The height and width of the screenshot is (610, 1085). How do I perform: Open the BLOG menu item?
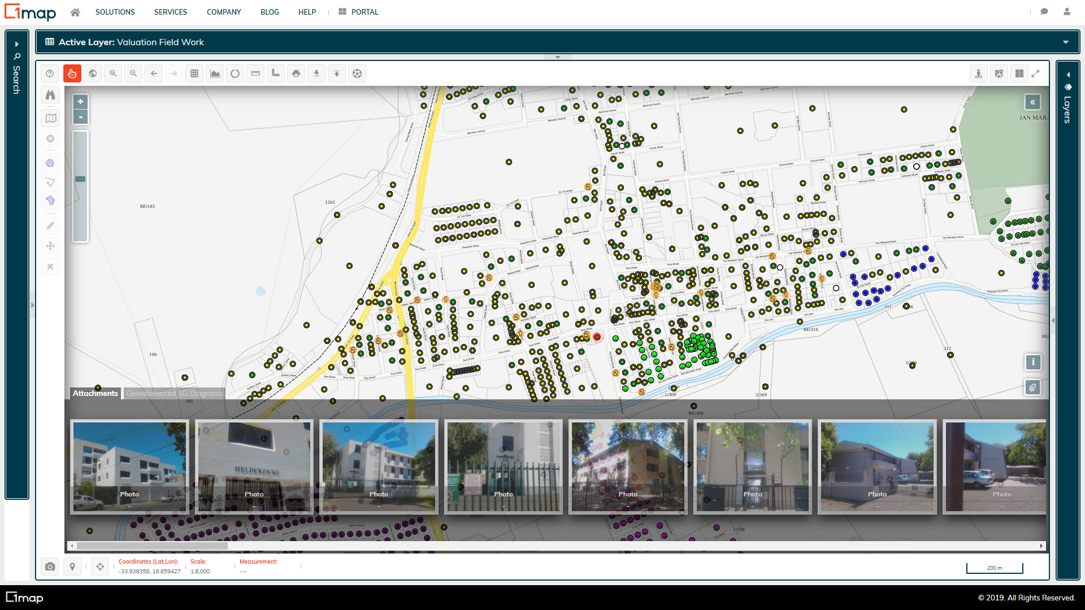(270, 12)
